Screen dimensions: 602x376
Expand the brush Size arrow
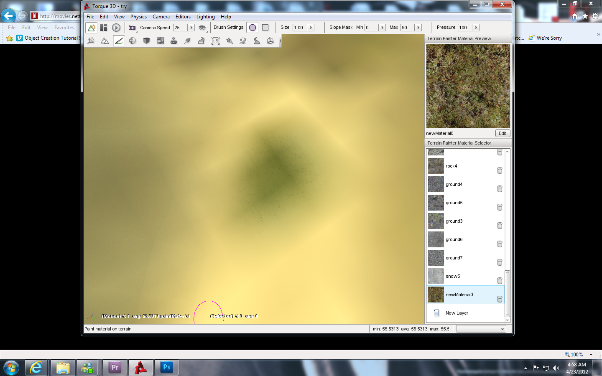[311, 28]
